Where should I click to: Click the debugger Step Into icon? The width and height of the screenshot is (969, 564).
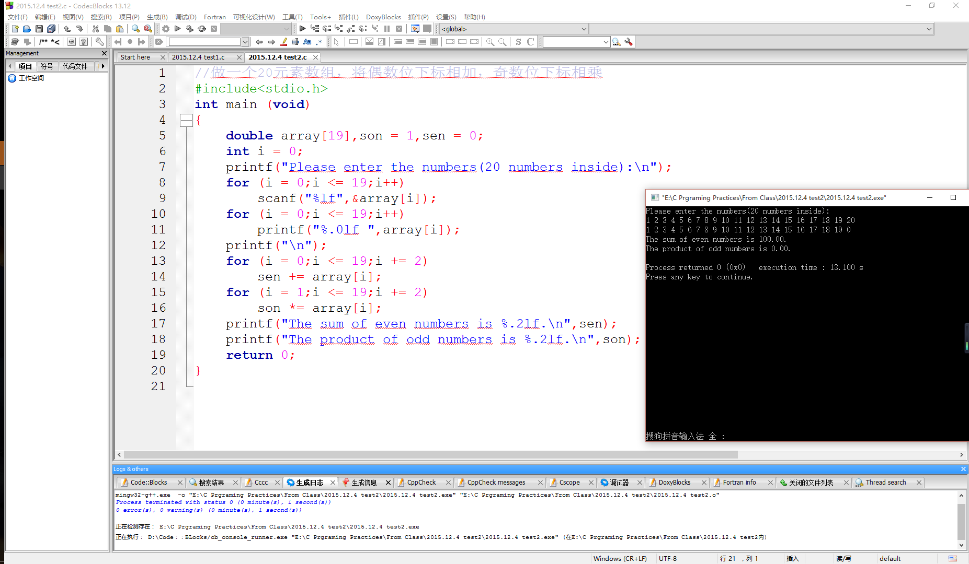coord(339,29)
